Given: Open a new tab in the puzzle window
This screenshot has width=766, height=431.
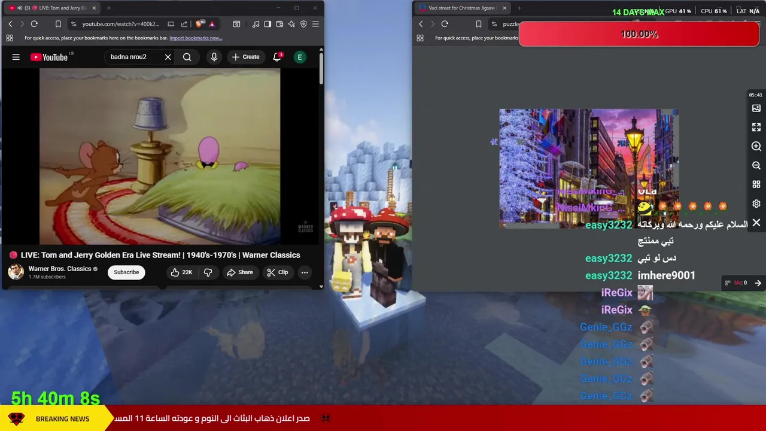Looking at the screenshot, I should pyautogui.click(x=519, y=8).
